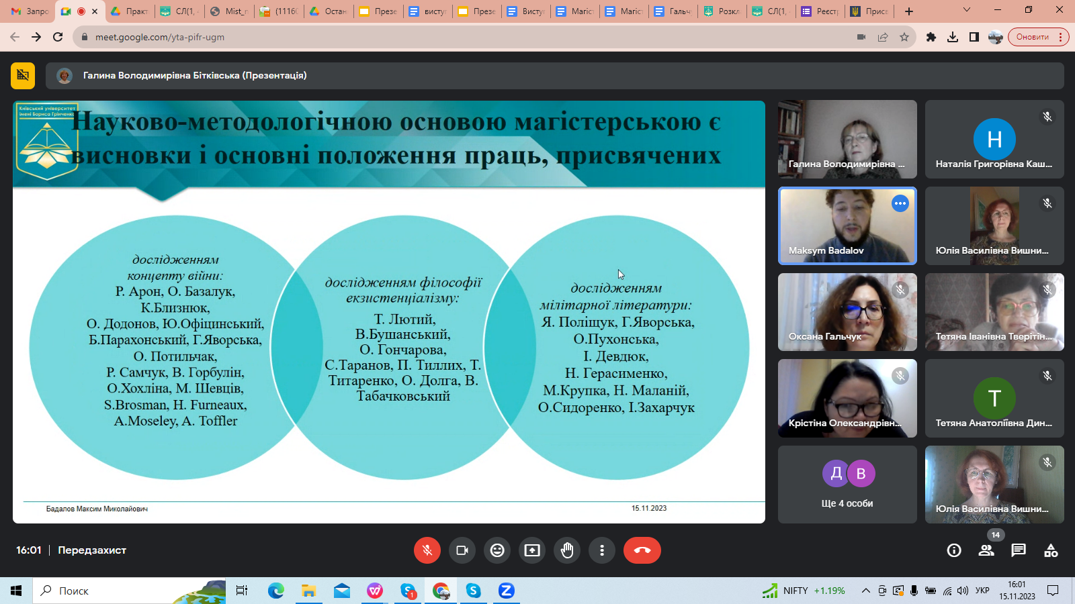Unmute the microphone
Viewport: 1075px width, 604px height.
pyautogui.click(x=427, y=550)
